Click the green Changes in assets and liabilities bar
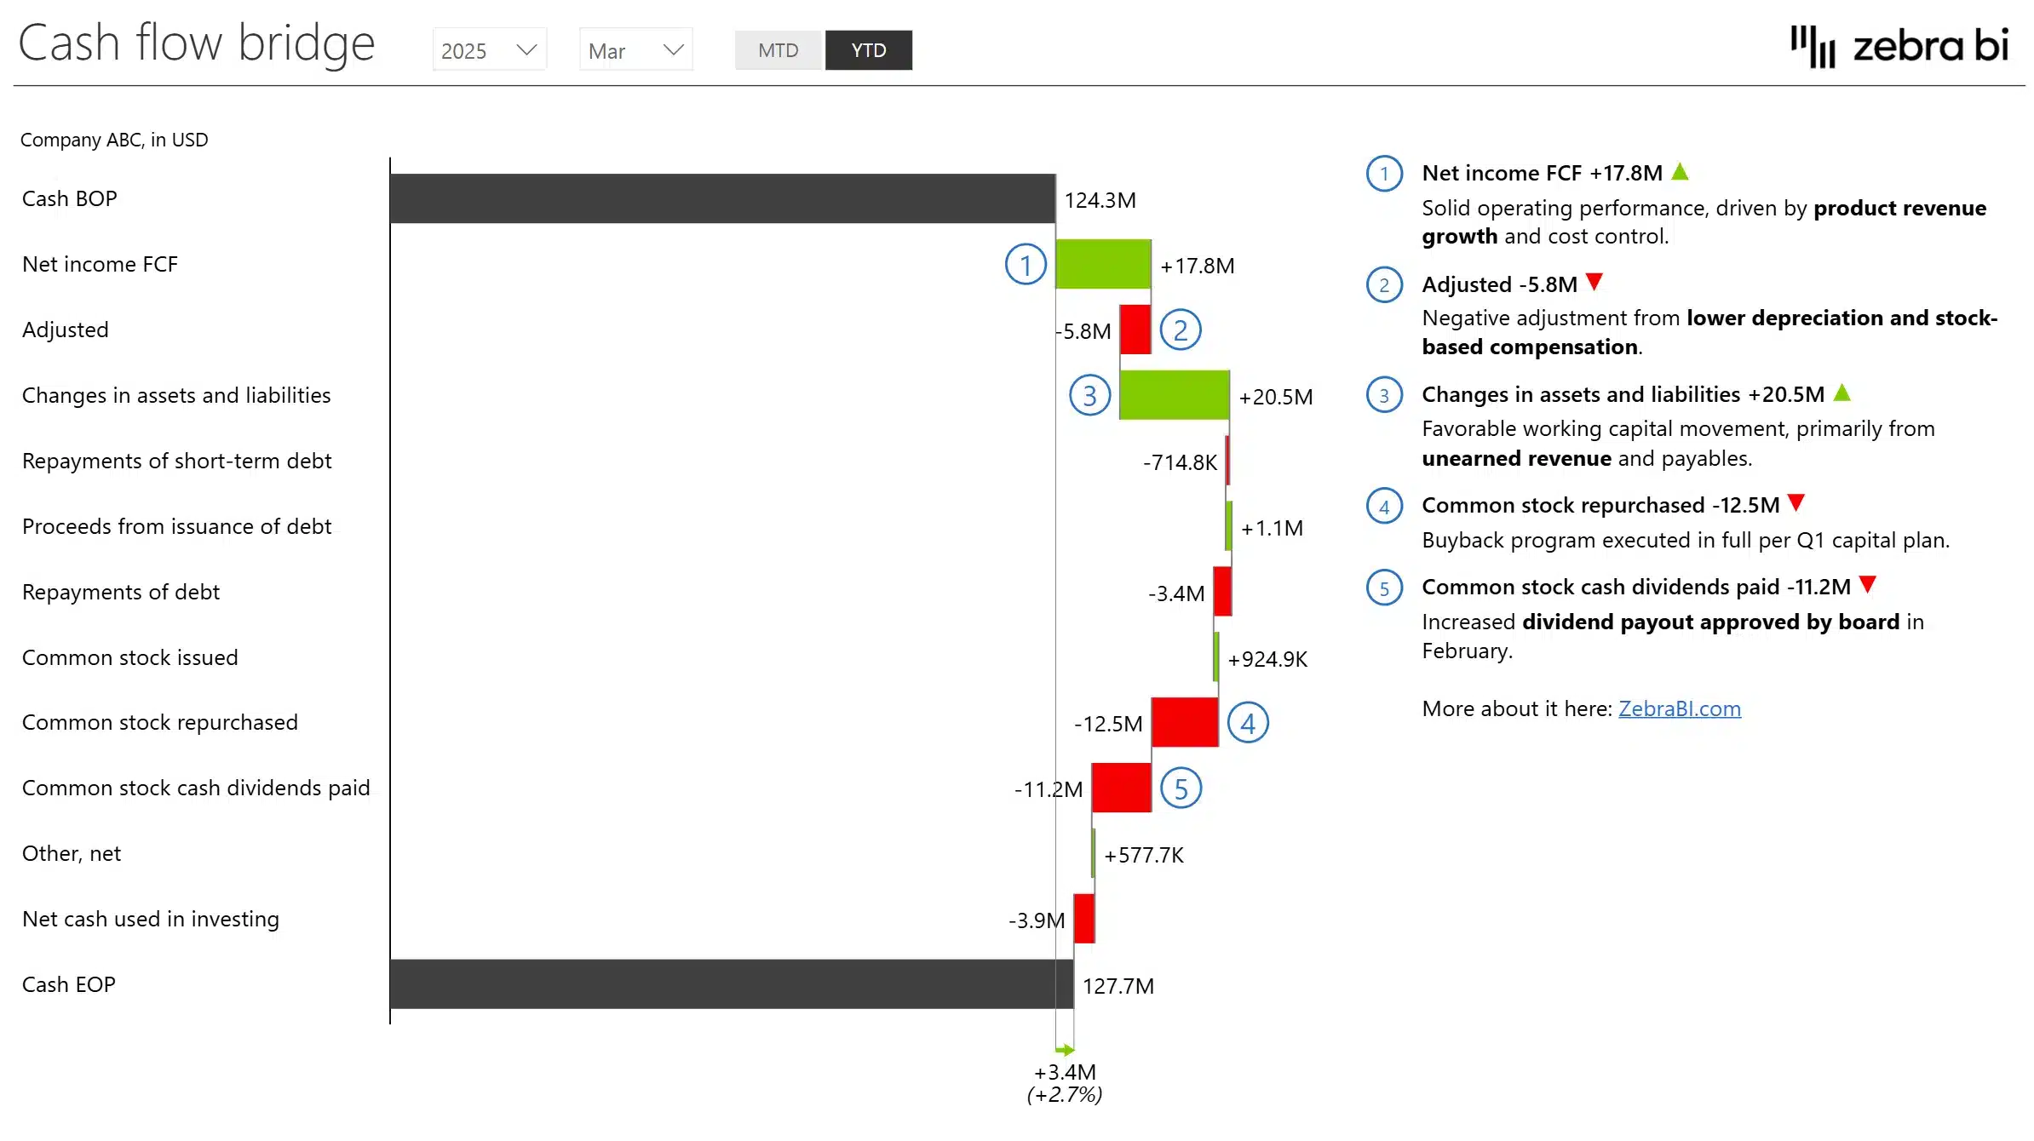The image size is (2034, 1141). [x=1174, y=395]
